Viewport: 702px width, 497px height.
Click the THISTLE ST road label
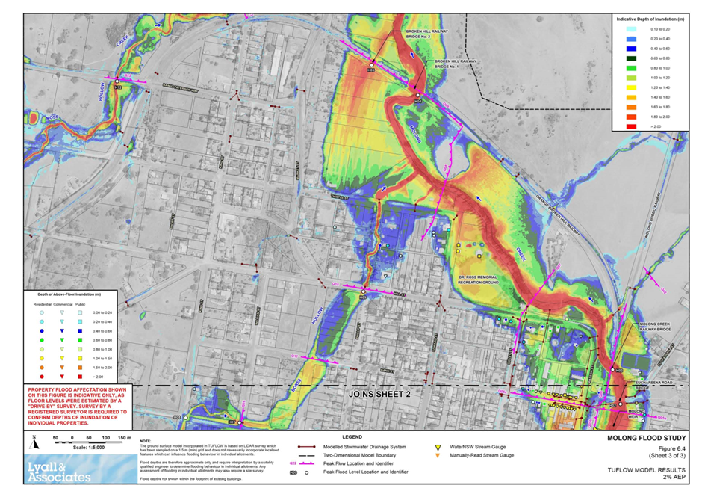(x=339, y=197)
